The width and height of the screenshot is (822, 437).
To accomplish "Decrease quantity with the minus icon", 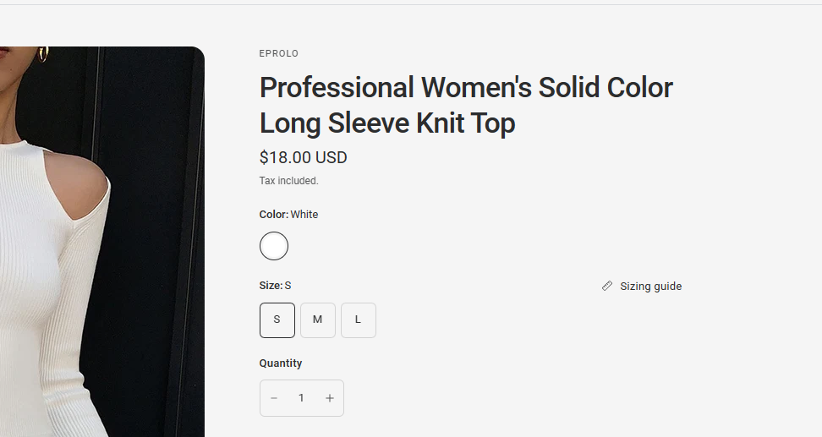I will pos(274,398).
